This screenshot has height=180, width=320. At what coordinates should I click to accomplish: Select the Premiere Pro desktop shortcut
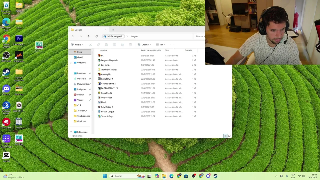(19, 40)
